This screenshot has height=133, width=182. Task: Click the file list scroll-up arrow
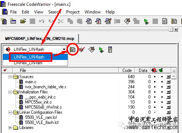coord(174,76)
